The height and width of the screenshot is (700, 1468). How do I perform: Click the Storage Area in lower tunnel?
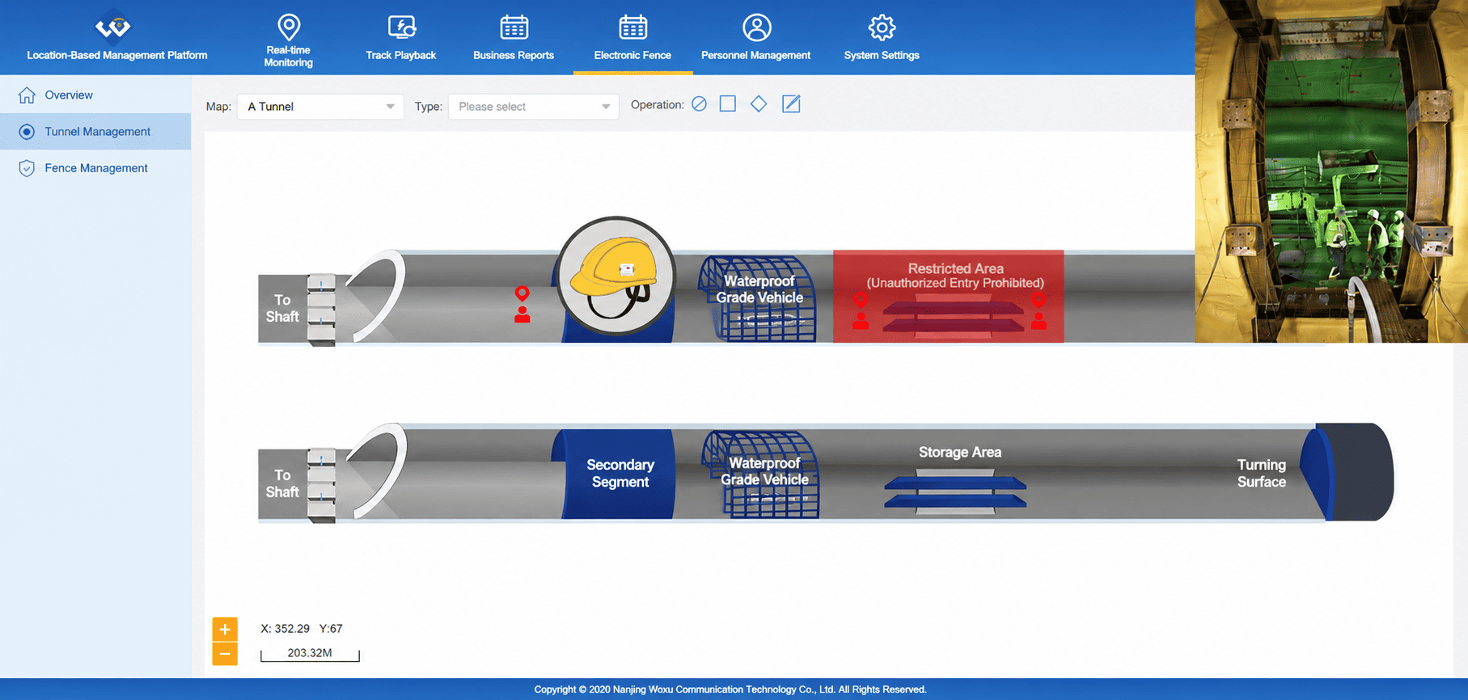957,480
